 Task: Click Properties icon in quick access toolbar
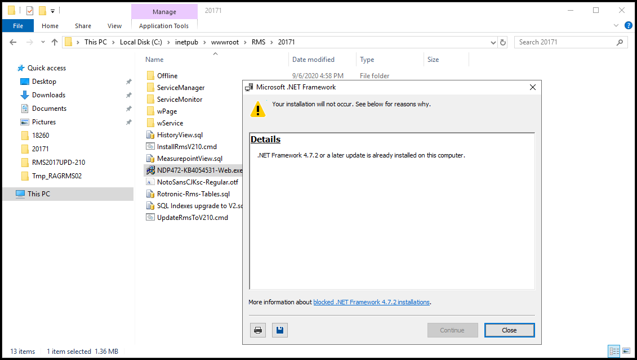[30, 11]
